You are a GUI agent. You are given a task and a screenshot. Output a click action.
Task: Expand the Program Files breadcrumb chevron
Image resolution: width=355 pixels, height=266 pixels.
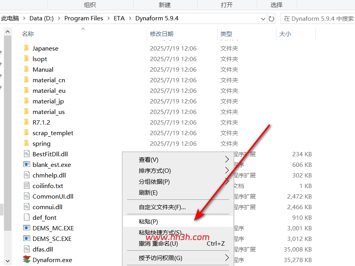coord(108,18)
